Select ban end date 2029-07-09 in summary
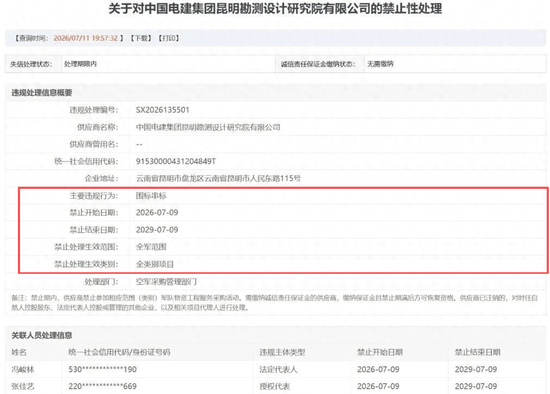 click(157, 230)
